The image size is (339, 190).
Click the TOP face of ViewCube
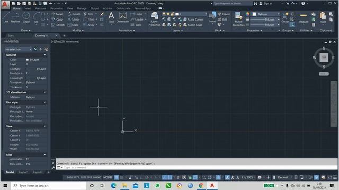[x=324, y=58]
